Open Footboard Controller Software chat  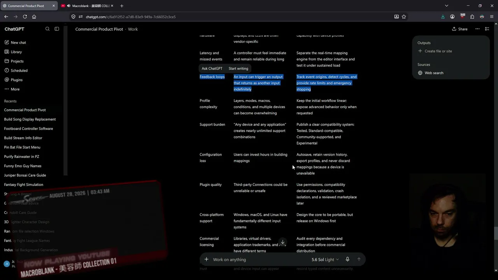28,129
